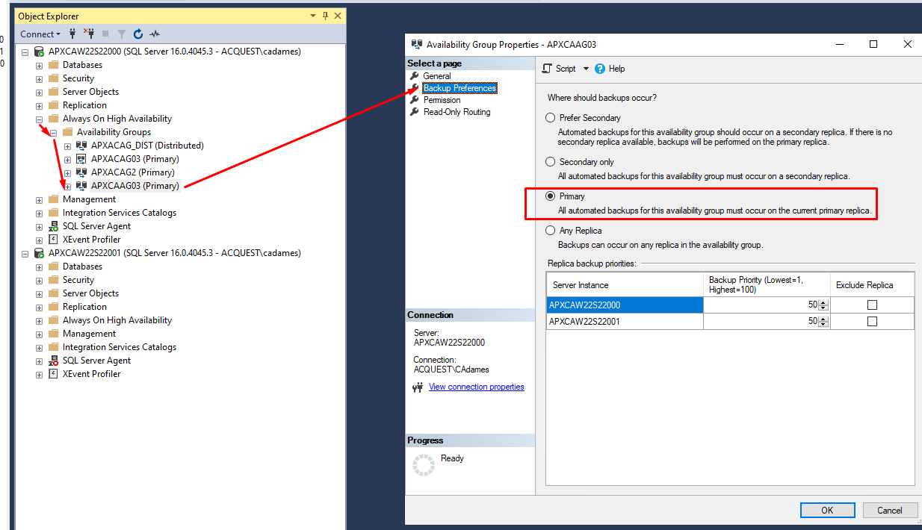Click Integration Services Catalogs folder icon under APXCAW22S22000
The height and width of the screenshot is (530, 922).
tap(53, 213)
